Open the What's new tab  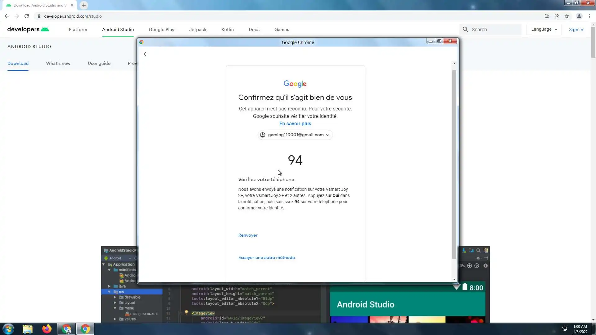58,63
